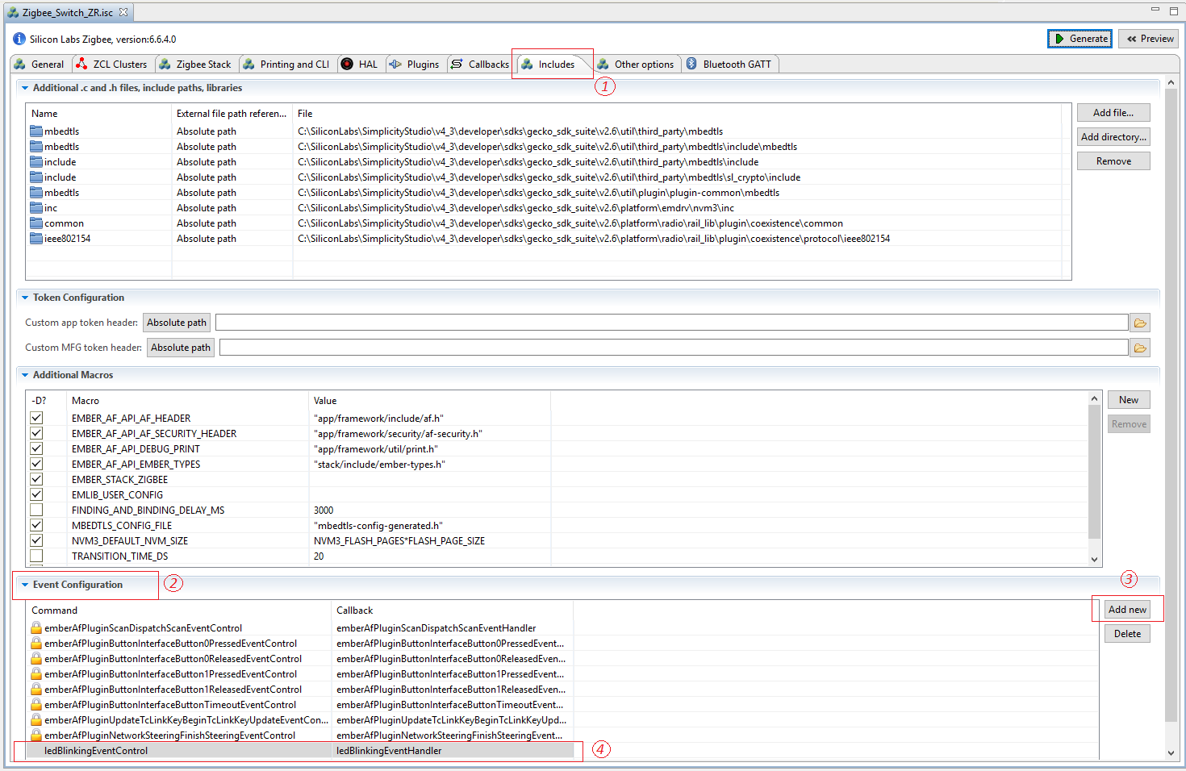Select folder icon of common include row
Viewport: 1186px width, 771px height.
[x=36, y=223]
